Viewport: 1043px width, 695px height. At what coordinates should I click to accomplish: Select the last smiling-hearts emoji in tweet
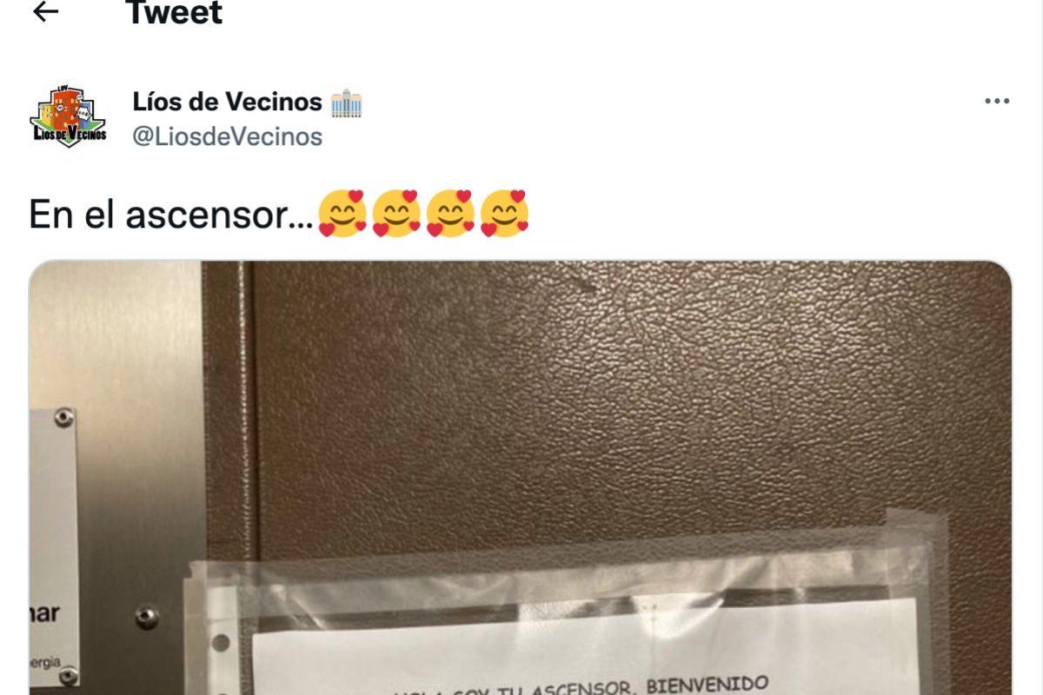coord(504,214)
